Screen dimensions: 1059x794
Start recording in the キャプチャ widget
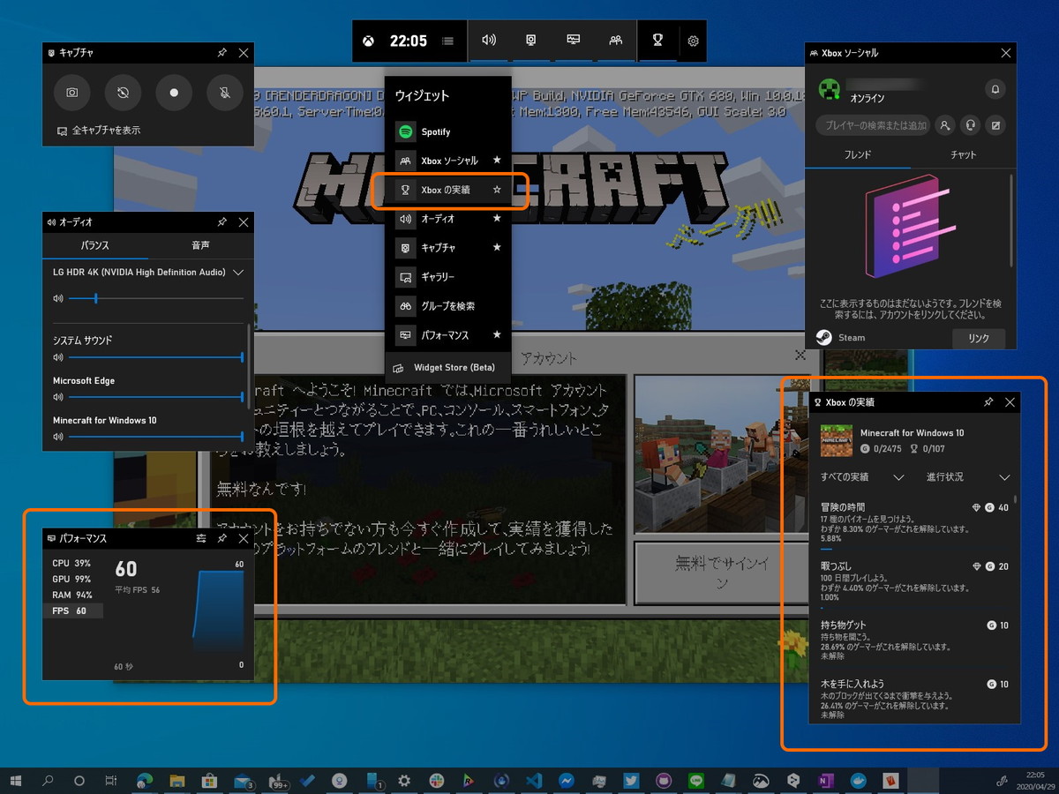click(173, 93)
